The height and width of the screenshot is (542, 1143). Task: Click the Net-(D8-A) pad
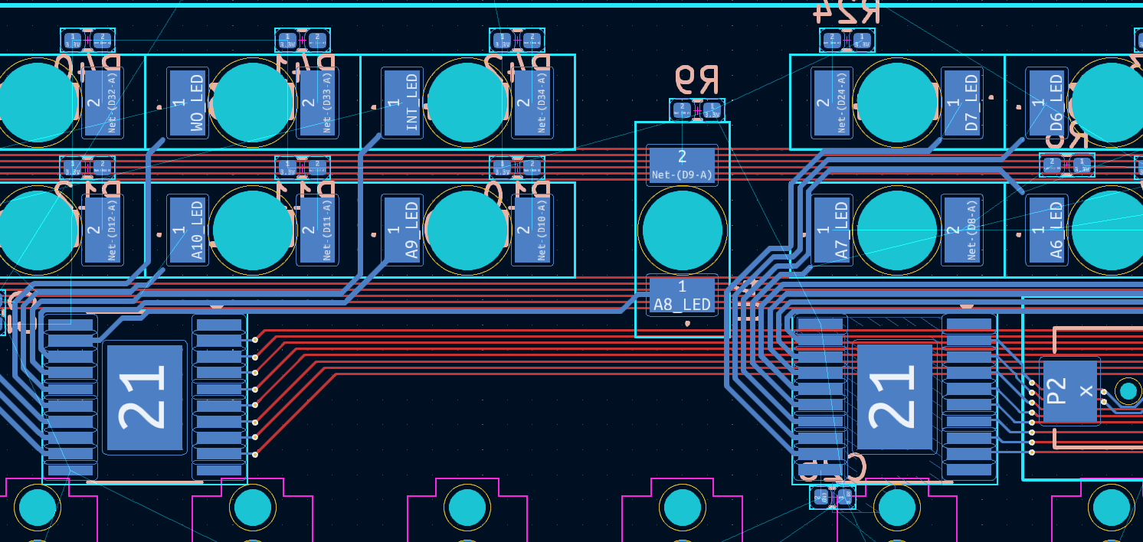point(962,230)
